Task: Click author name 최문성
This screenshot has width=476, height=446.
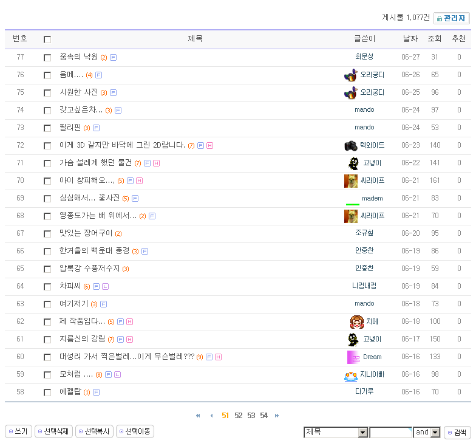Action: tap(364, 57)
